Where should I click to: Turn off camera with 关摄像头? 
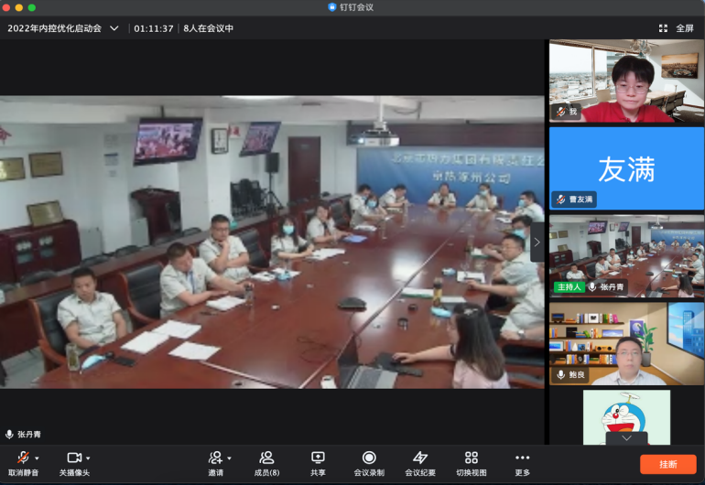pyautogui.click(x=73, y=458)
